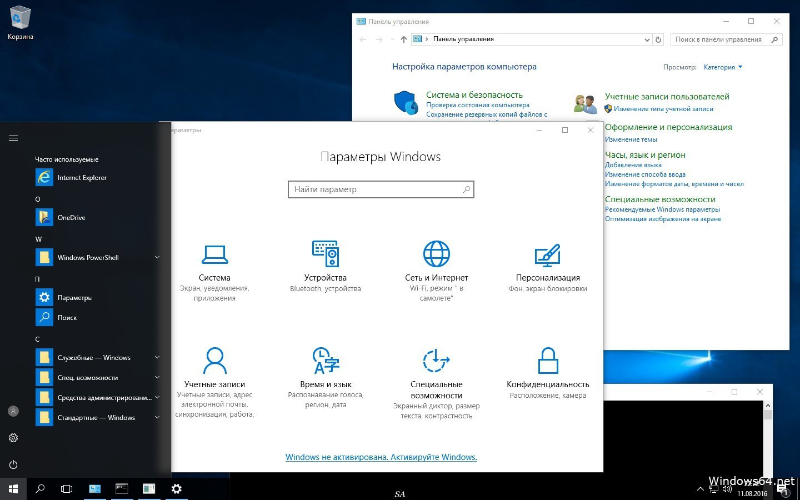
Task: Click the Settings gear taskbar icon
Action: coord(176,489)
